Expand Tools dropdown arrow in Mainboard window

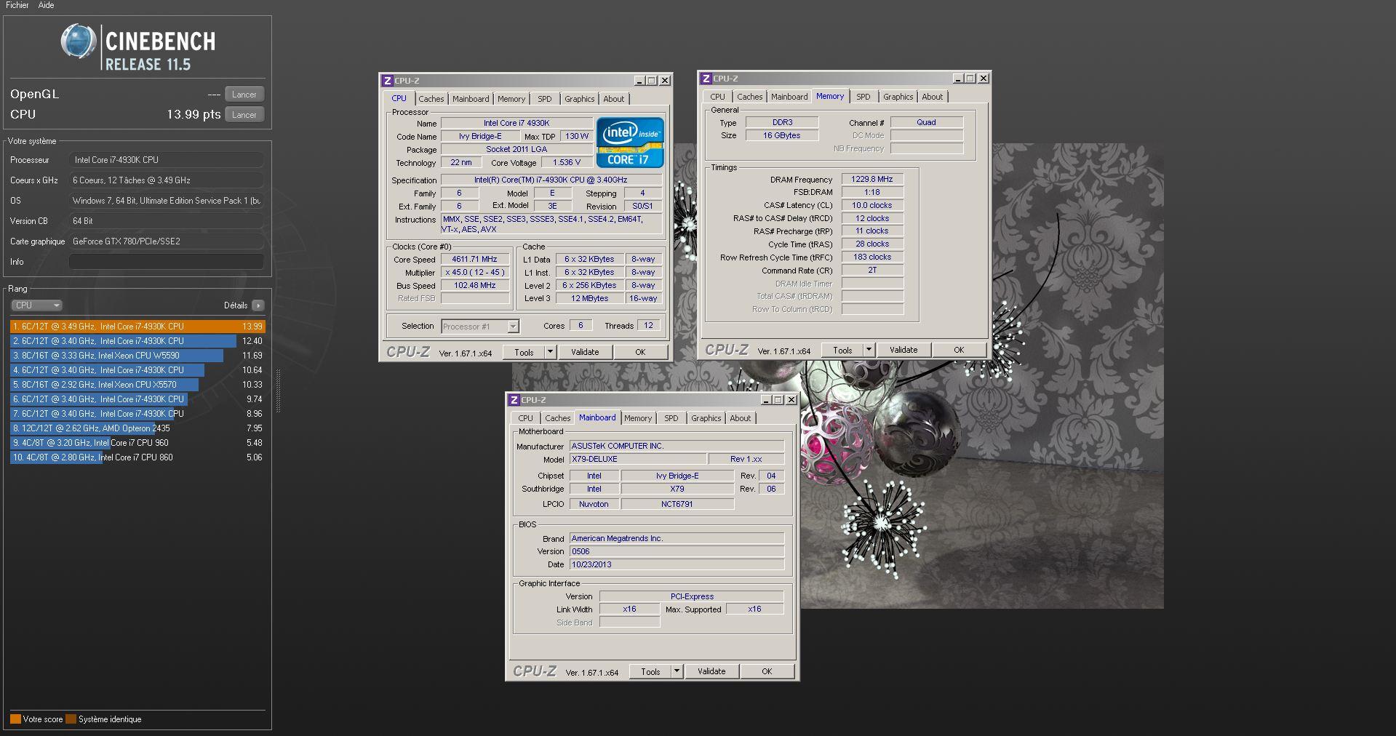point(677,671)
